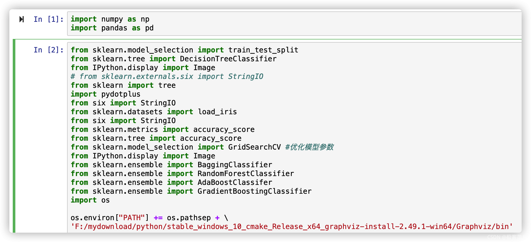Image resolution: width=531 pixels, height=242 pixels.
Task: Select the In [1] prompt label
Action: click(49, 19)
